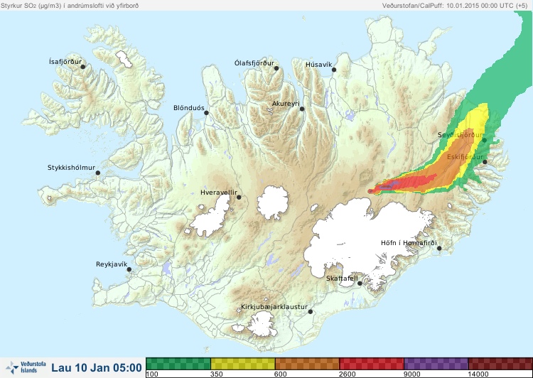Viewport: 533px width, 378px height.
Task: Click the Húsavík label
Action: (318, 65)
